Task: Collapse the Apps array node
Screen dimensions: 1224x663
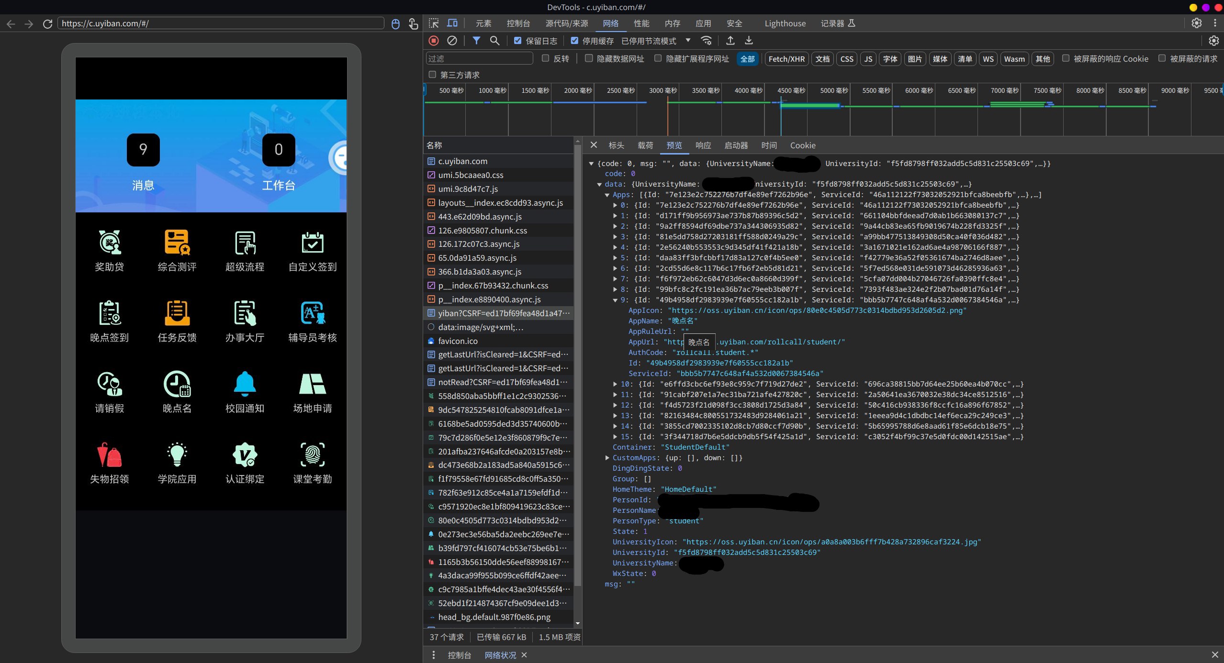Action: tap(607, 195)
